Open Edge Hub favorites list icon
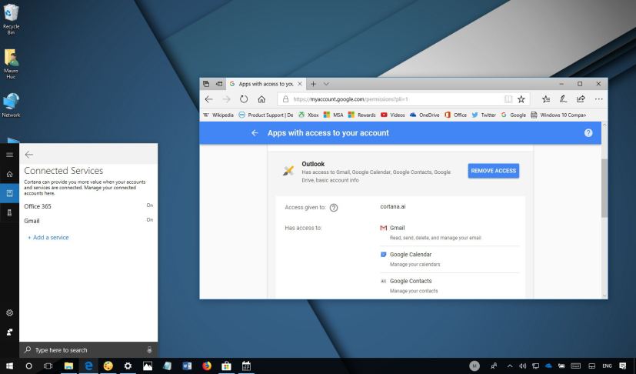Image resolution: width=636 pixels, height=374 pixels. pyautogui.click(x=546, y=99)
